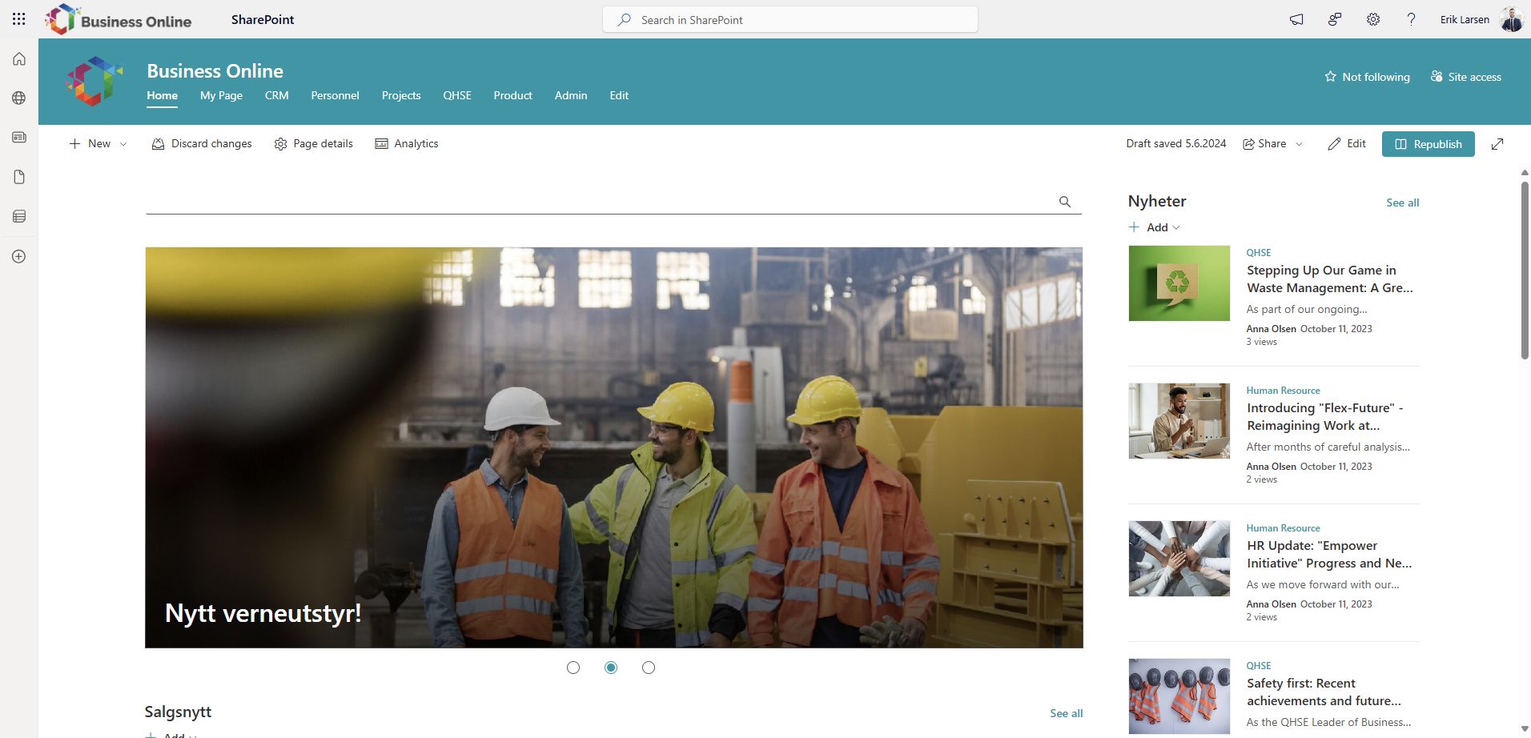The width and height of the screenshot is (1531, 738).
Task: Expand the Share dropdown chevron
Action: (1299, 144)
